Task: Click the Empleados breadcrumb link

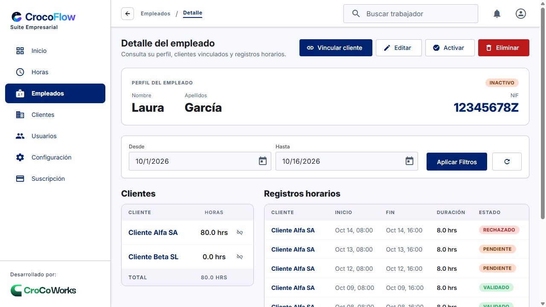Action: click(156, 14)
